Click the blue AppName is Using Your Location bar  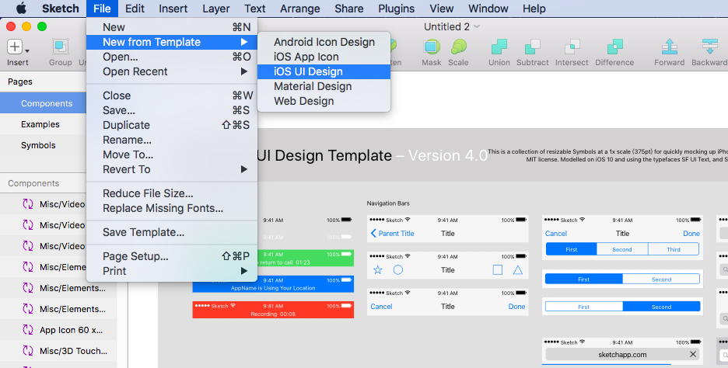click(x=273, y=284)
